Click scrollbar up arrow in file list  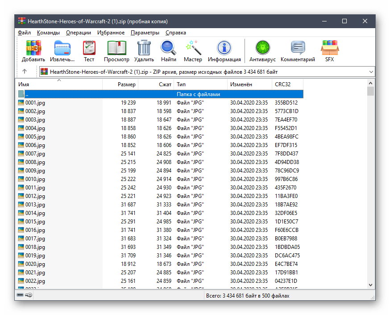[370, 83]
